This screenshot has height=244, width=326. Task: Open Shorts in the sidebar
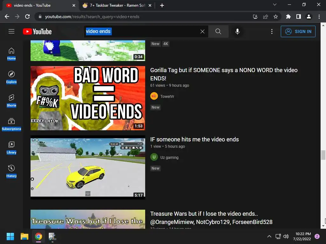[x=11, y=101]
